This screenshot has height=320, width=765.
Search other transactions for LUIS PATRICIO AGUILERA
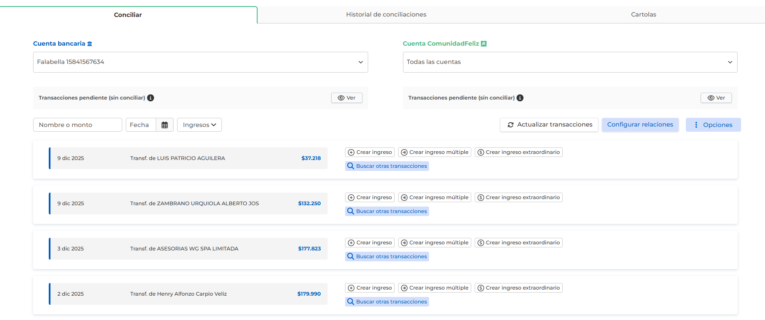387,166
